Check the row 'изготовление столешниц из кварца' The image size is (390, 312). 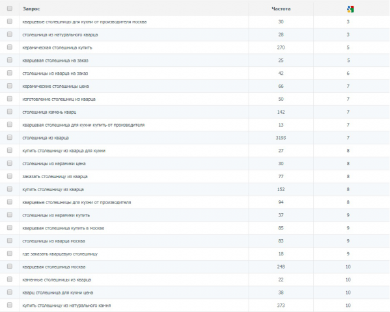(10, 99)
